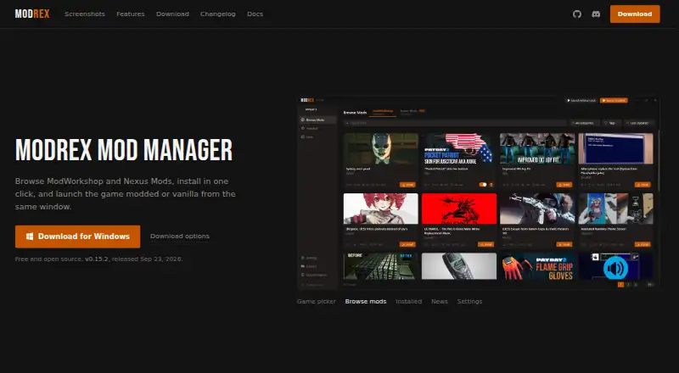
Task: Click the orange Download button in the header
Action: tap(635, 14)
